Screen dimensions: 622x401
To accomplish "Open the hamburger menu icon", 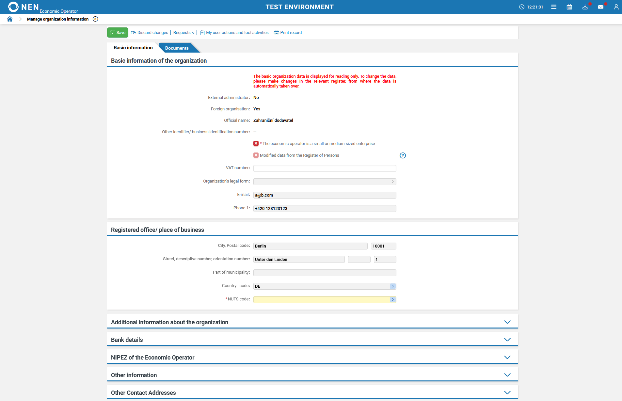I will [554, 7].
